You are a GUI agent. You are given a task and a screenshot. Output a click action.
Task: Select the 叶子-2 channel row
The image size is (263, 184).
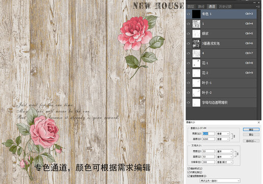(x=222, y=93)
